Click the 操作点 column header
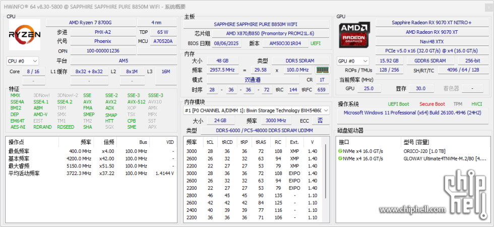The width and height of the screenshot is (494, 227). pos(32,142)
